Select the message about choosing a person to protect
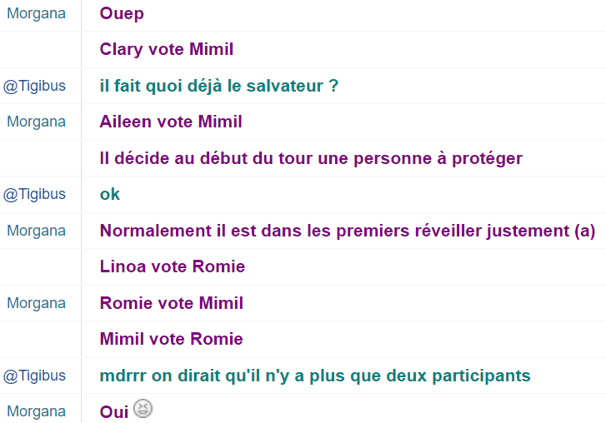Image resolution: width=606 pixels, height=423 pixels. (311, 158)
